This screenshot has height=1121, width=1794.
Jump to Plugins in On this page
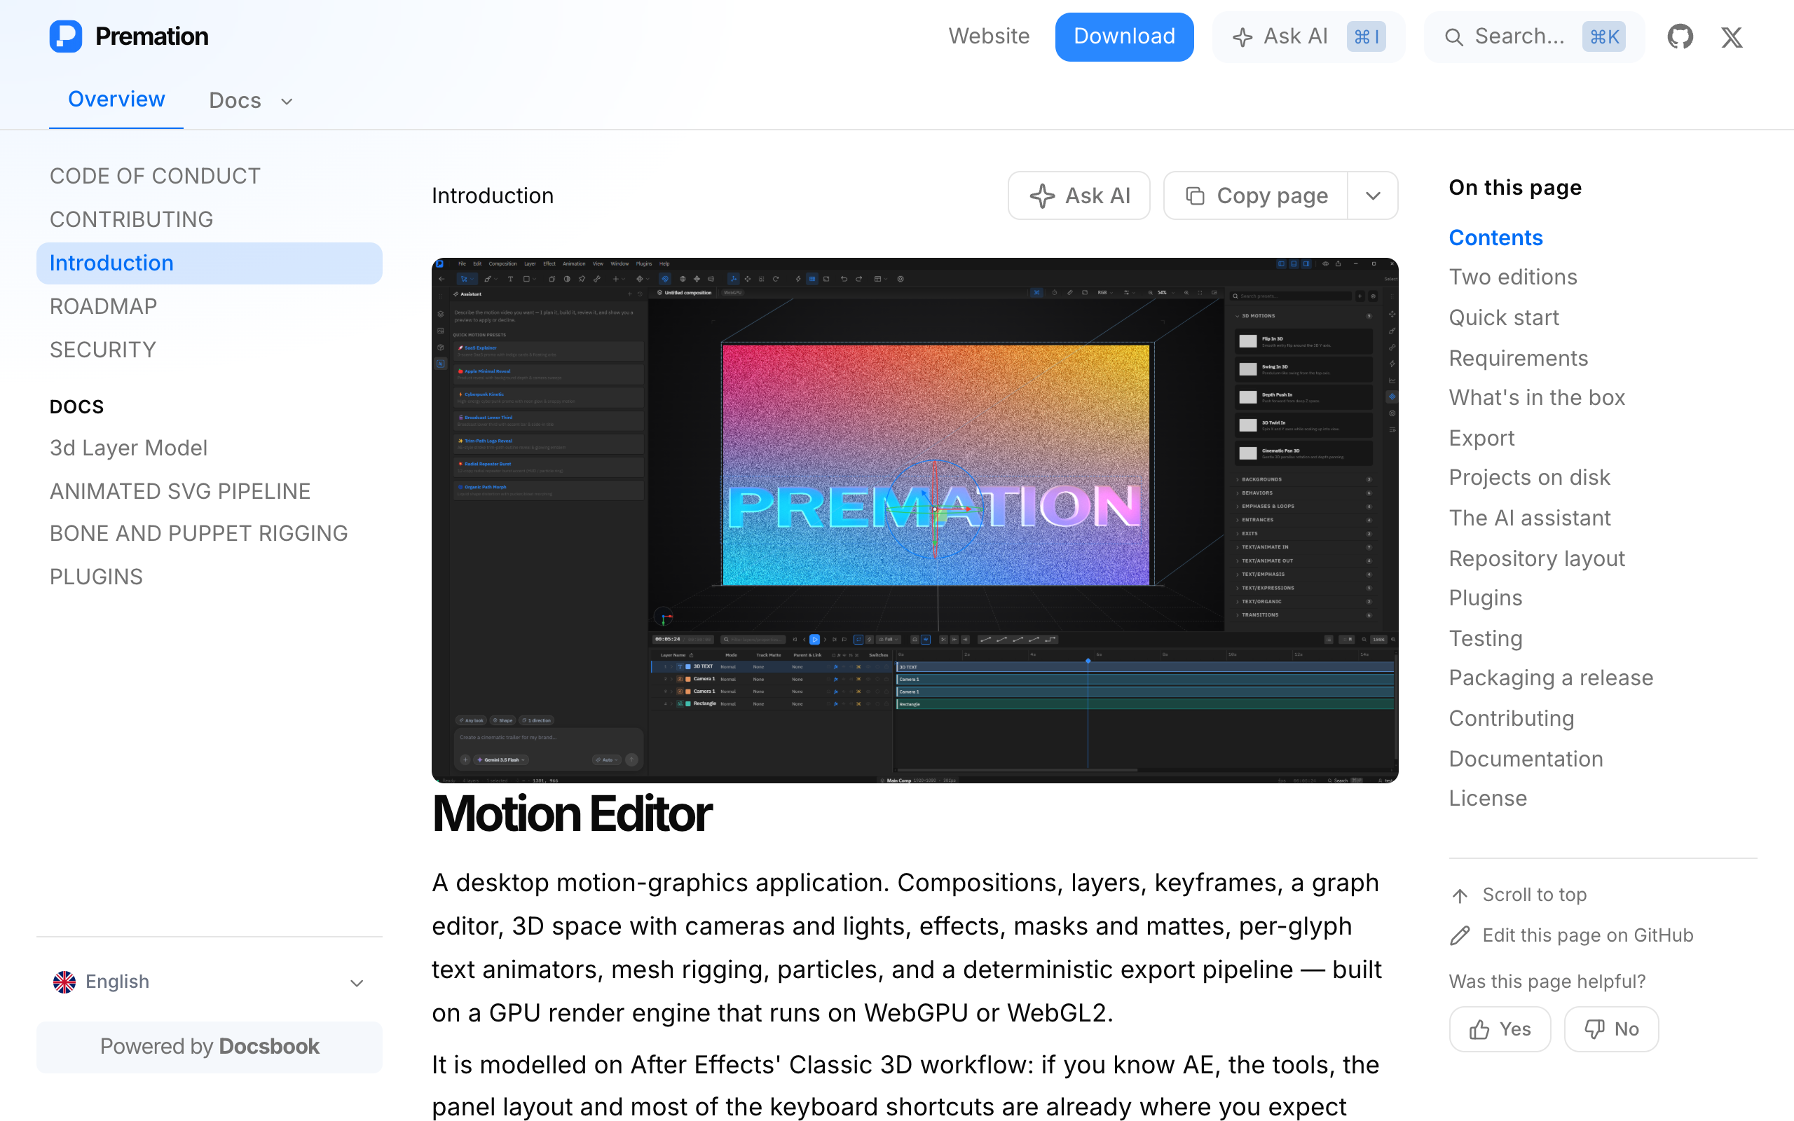[x=1486, y=598]
